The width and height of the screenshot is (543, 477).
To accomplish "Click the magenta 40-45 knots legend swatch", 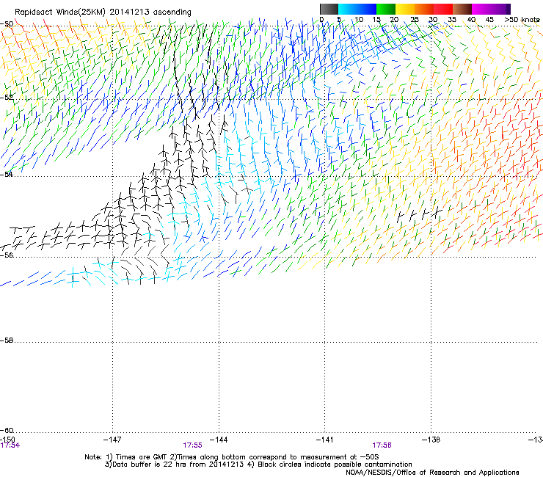I will coord(481,9).
